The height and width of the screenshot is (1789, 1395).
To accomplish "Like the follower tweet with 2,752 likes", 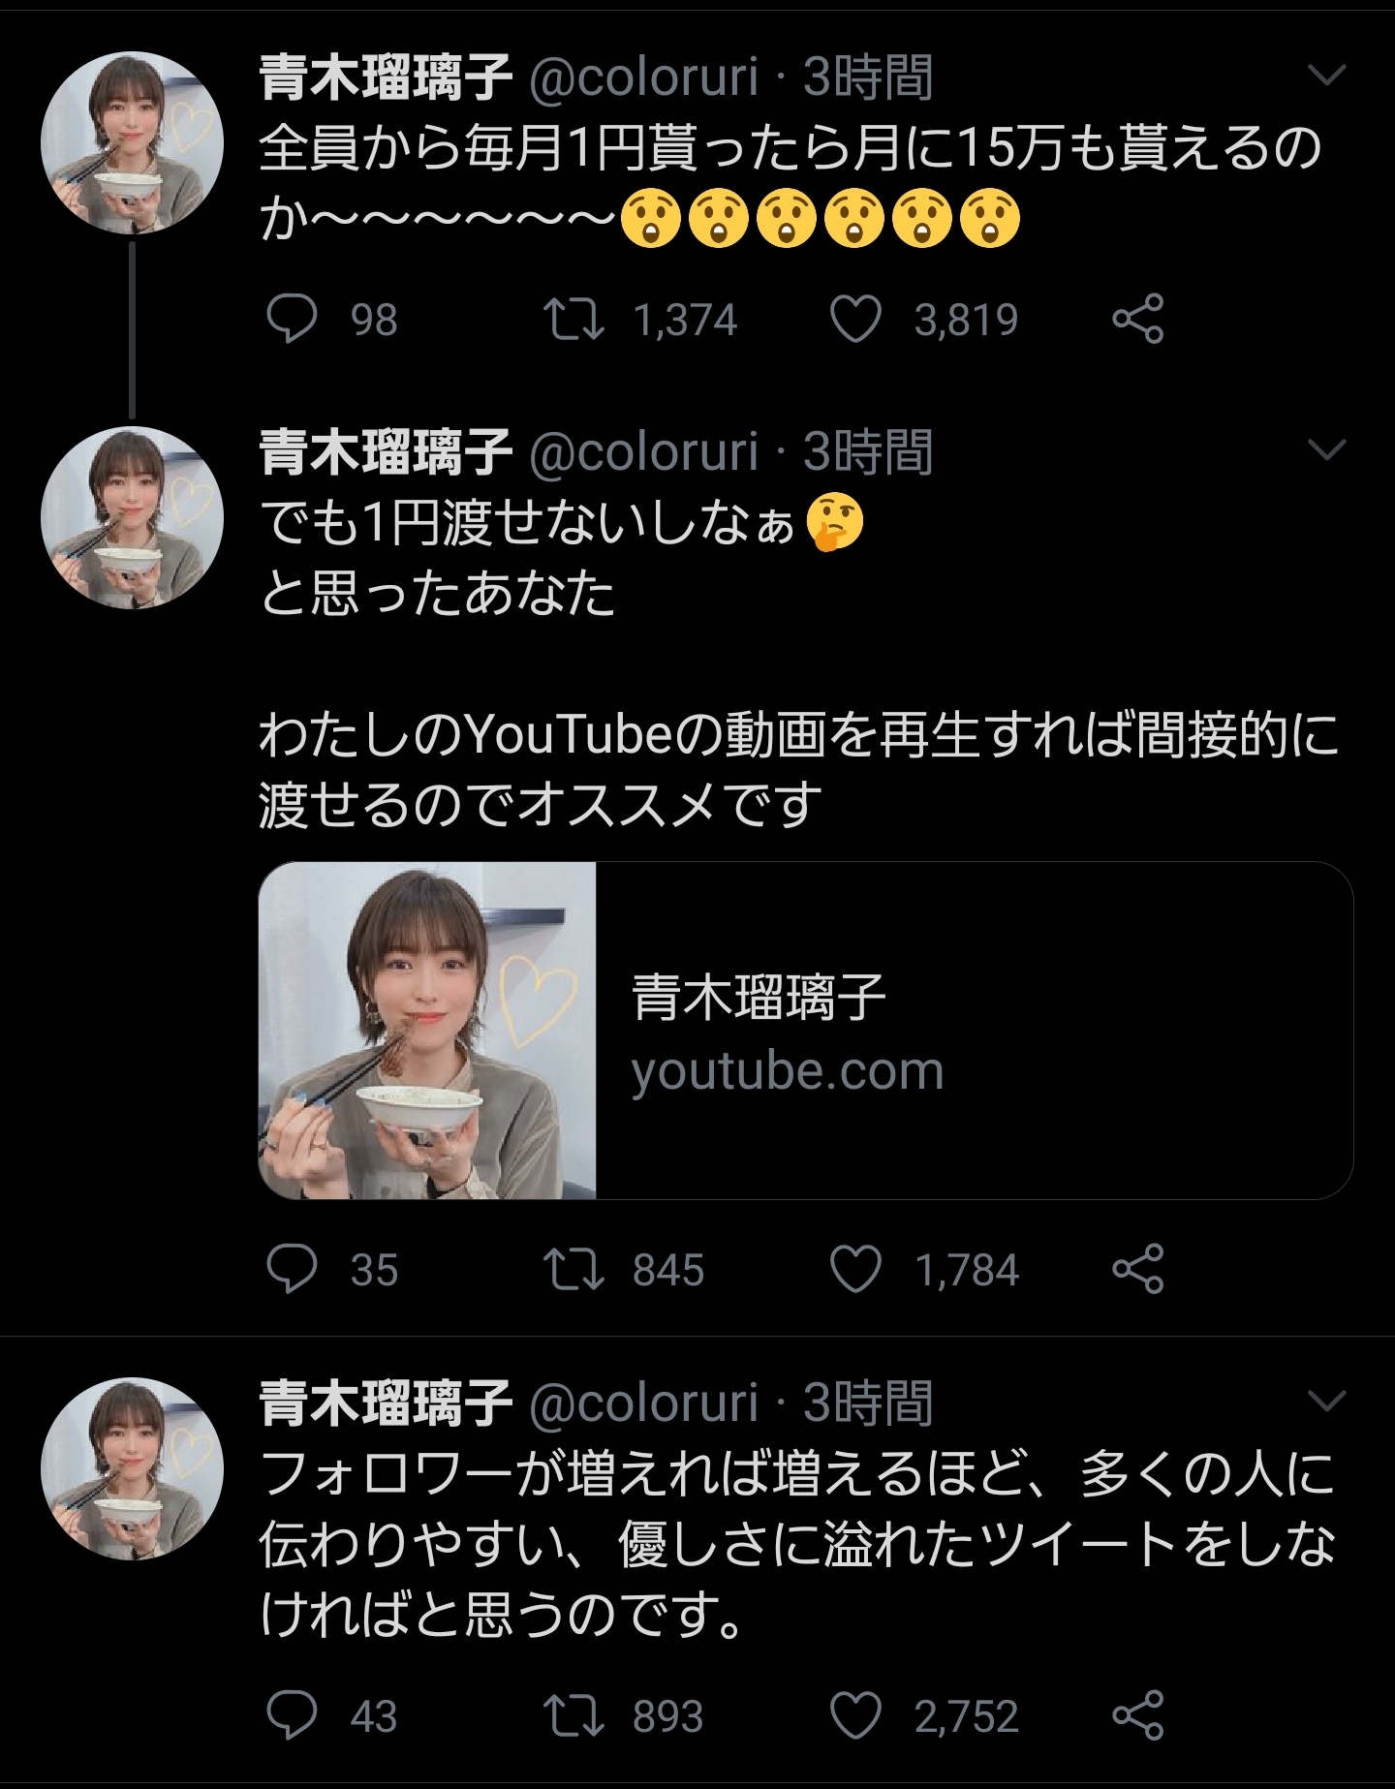I will pos(856,1716).
